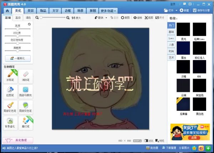Click 新建 to create new image
The height and width of the screenshot is (153, 214).
(x=184, y=10)
